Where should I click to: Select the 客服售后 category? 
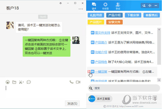tap(152, 15)
